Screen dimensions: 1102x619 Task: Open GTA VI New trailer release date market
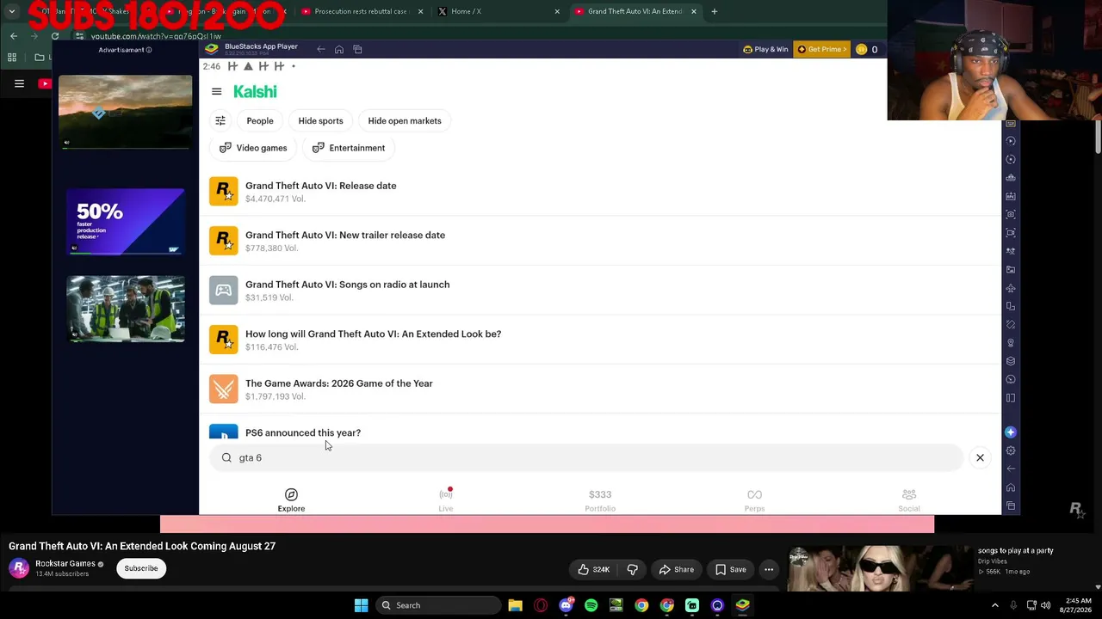599,241
